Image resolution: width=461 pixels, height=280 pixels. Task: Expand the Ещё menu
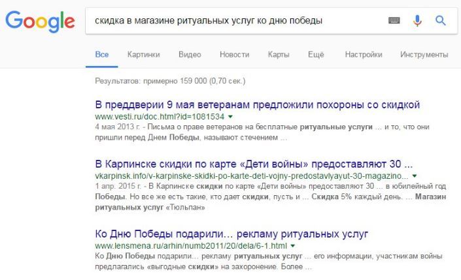(x=316, y=55)
